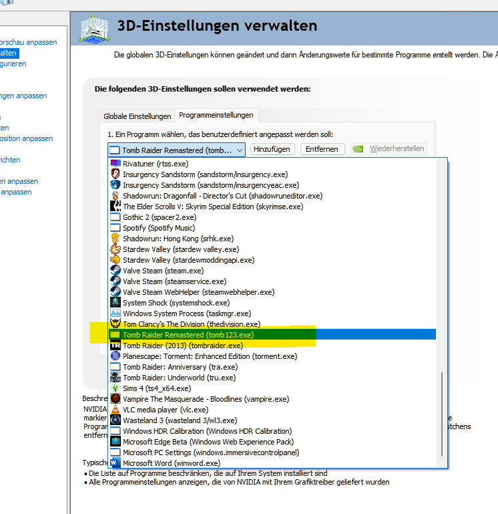This screenshot has width=498, height=514.
Task: Click the steam.exe Steam icon
Action: click(115, 271)
